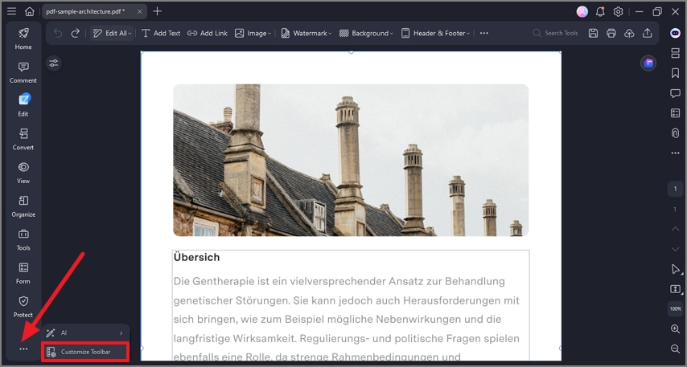This screenshot has width=687, height=367.
Task: Change the fit page mode
Action: [x=675, y=289]
